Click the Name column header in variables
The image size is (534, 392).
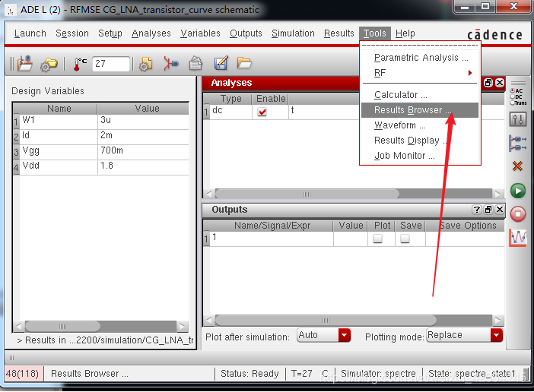(59, 109)
